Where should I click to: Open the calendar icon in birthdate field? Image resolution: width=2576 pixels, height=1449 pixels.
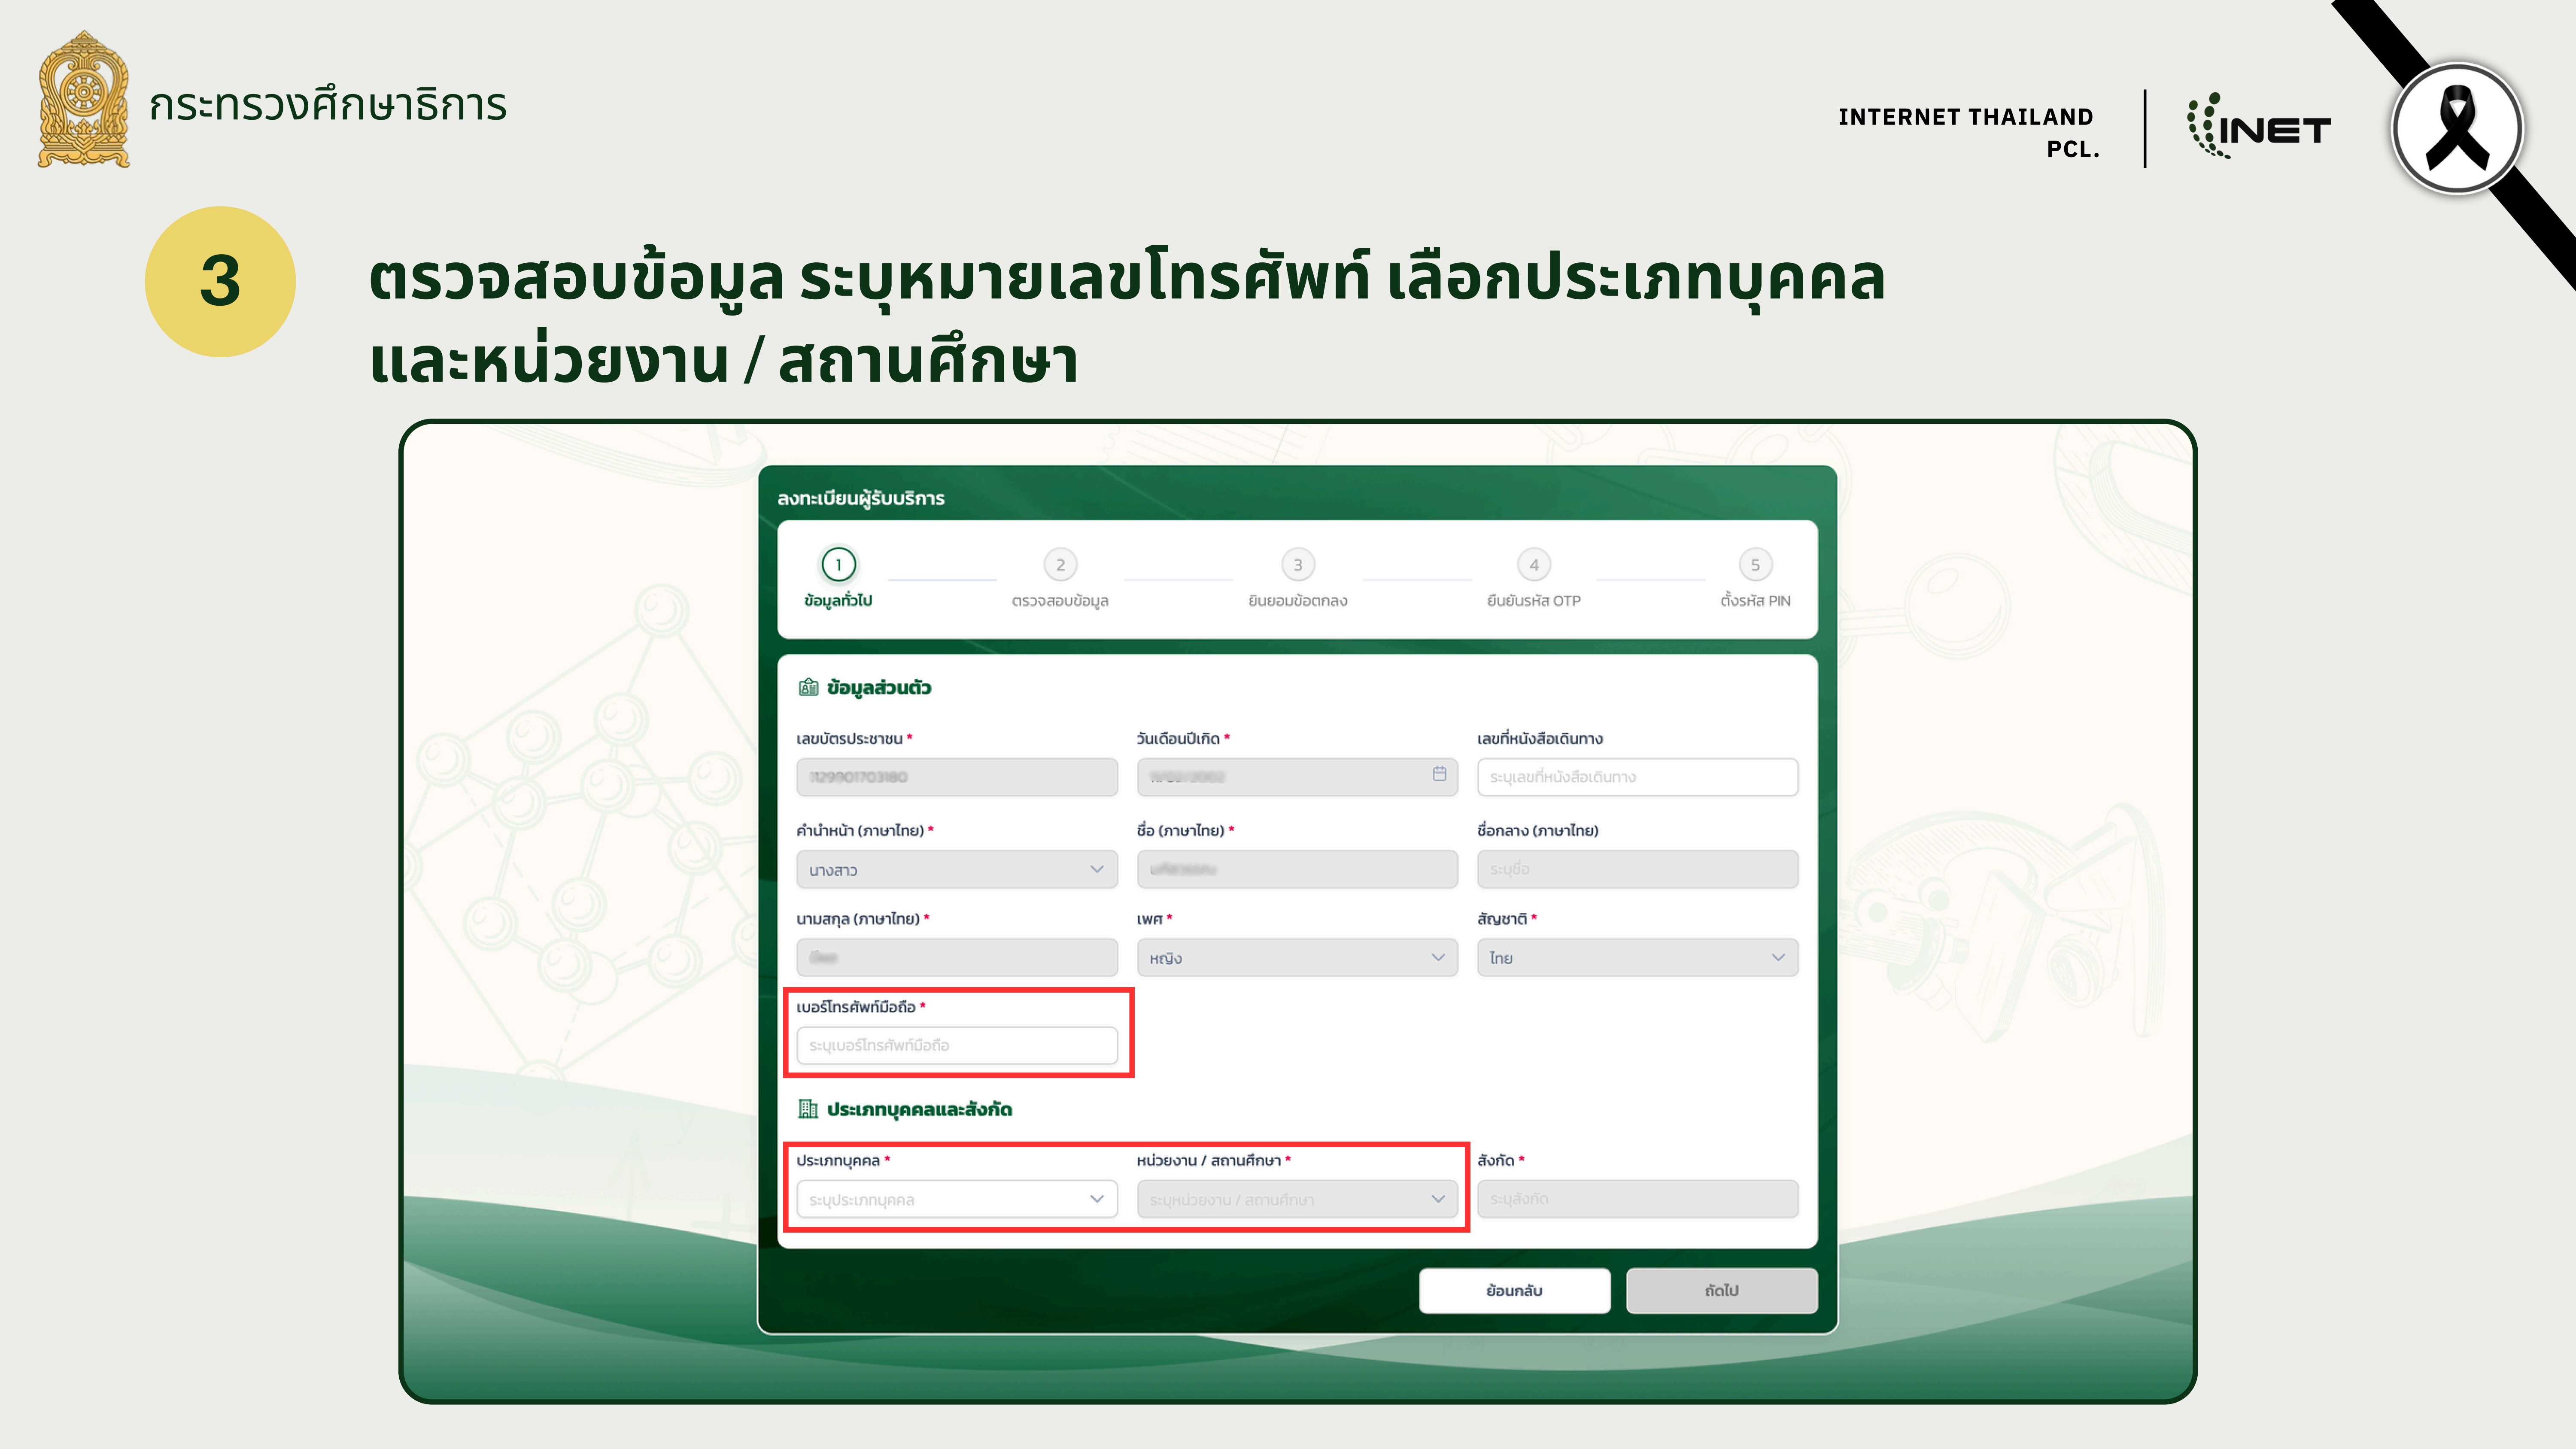click(x=1439, y=774)
